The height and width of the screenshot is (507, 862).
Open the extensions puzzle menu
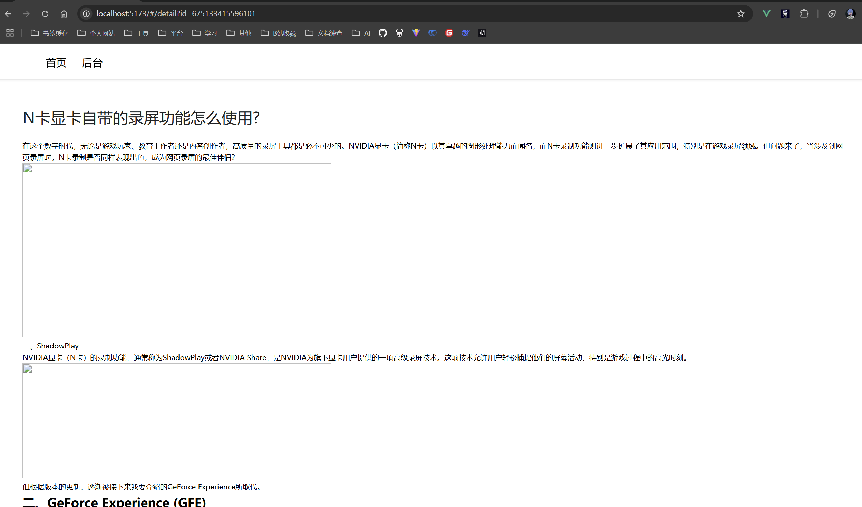804,14
